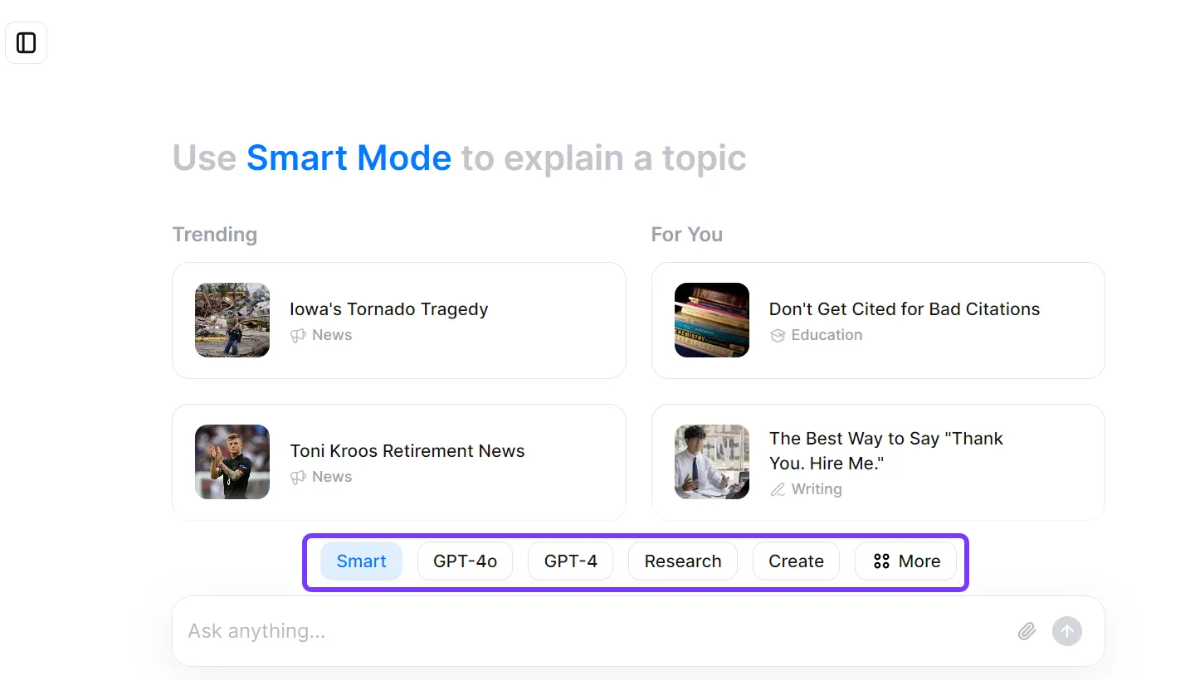Screen dimensions: 1190x680
Task: Open Don't Get Cited for Bad Citations
Action: 904,309
